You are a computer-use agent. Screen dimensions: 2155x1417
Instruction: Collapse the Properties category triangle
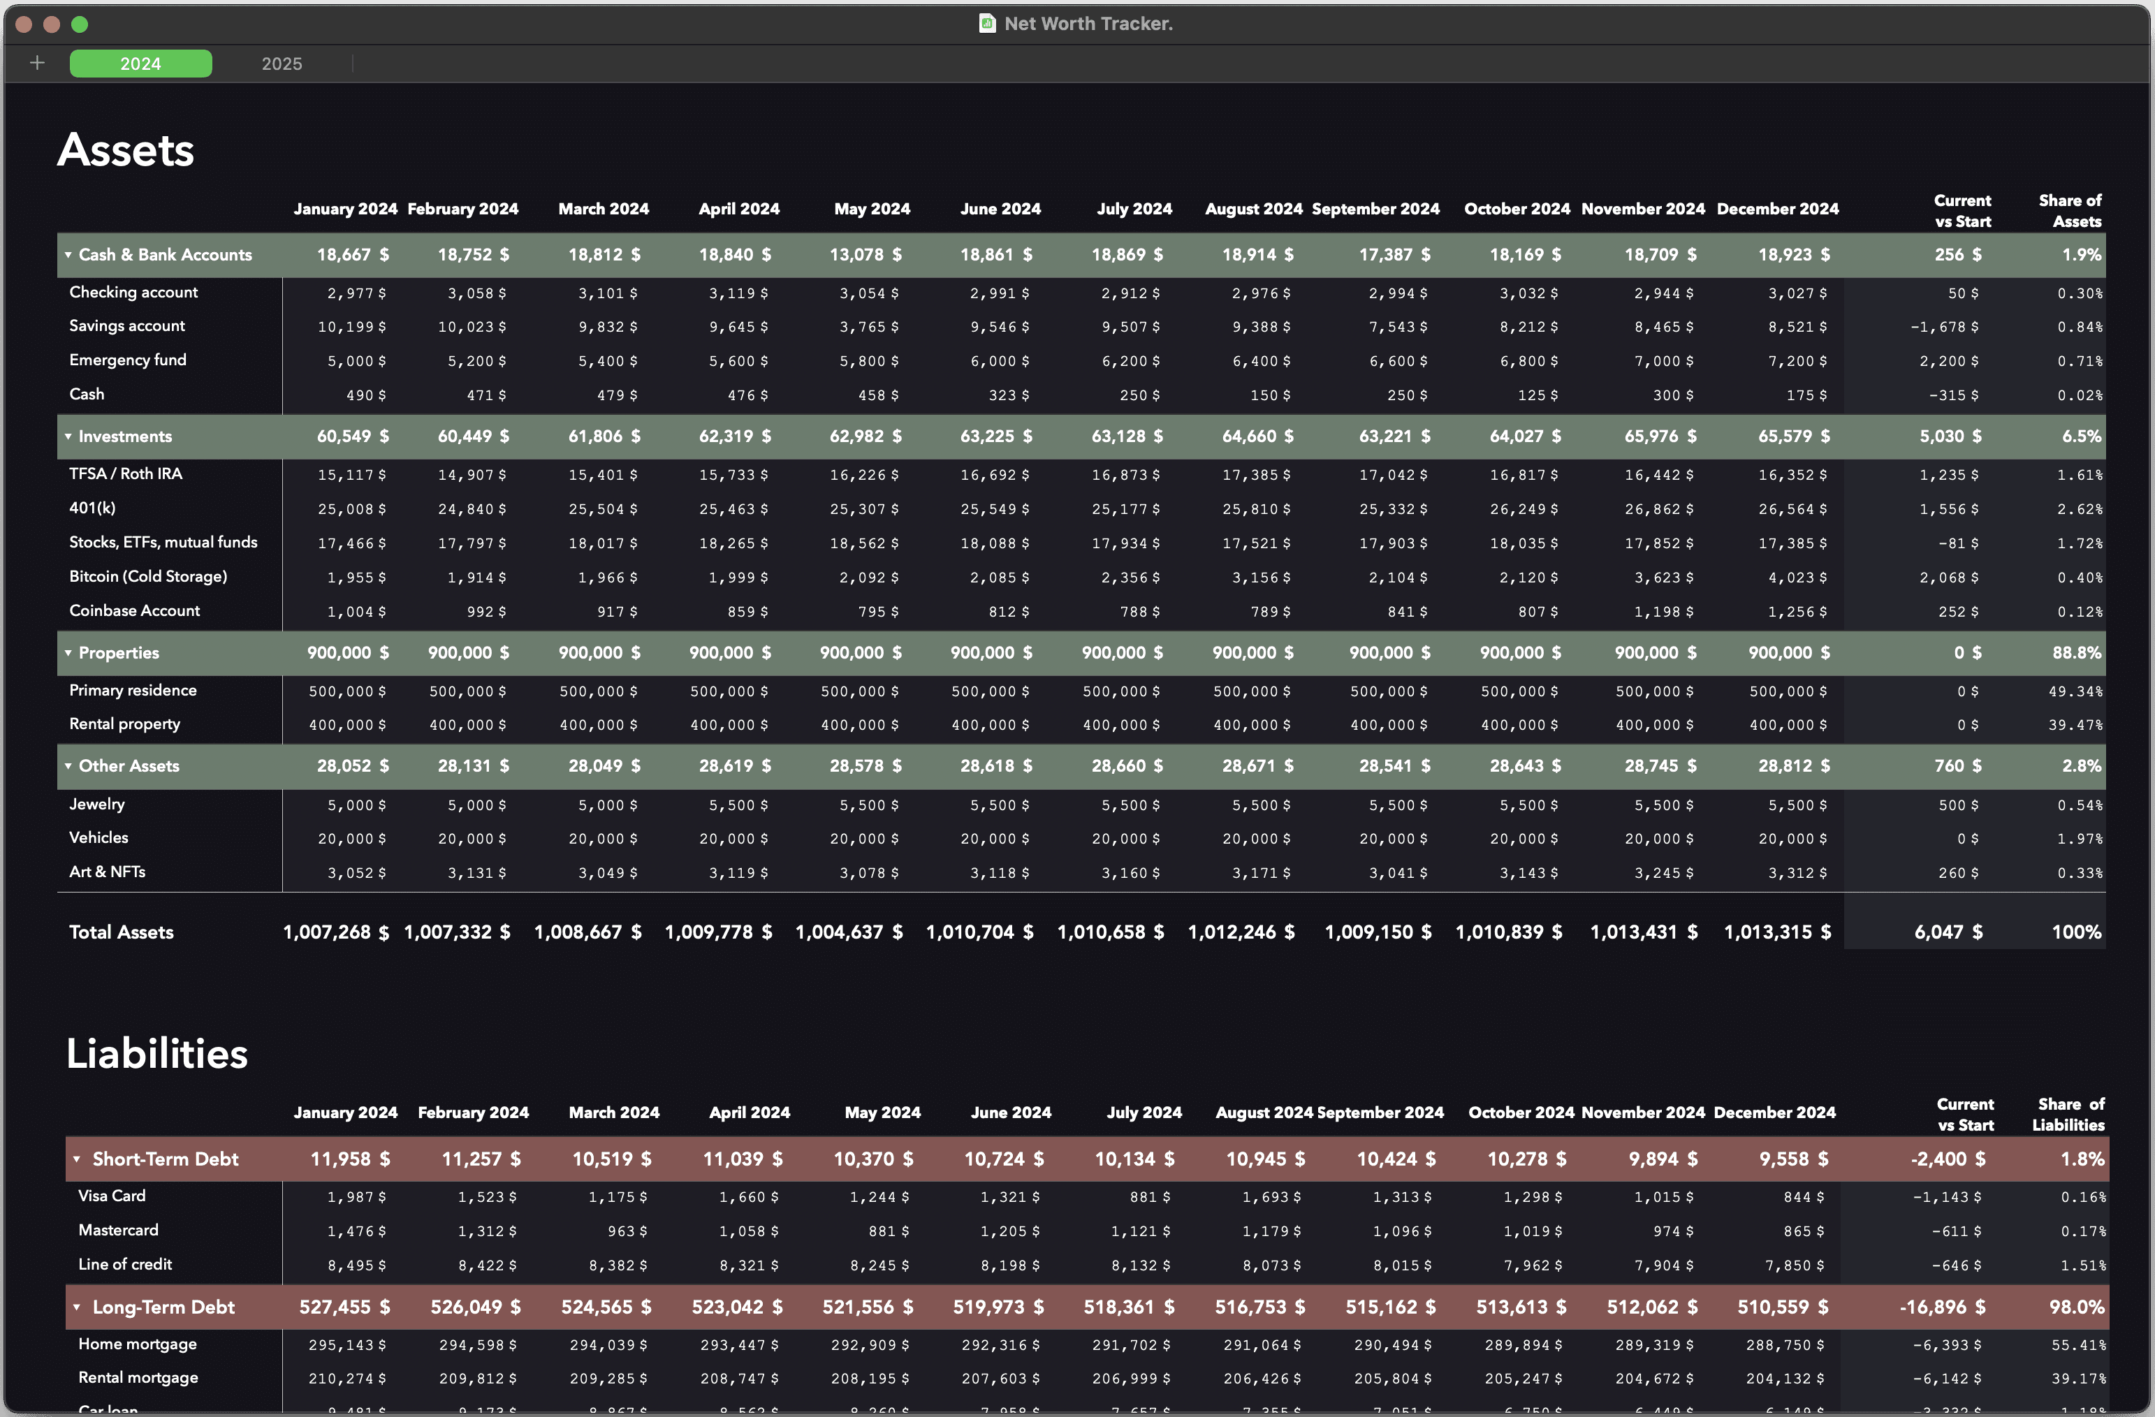[x=68, y=653]
